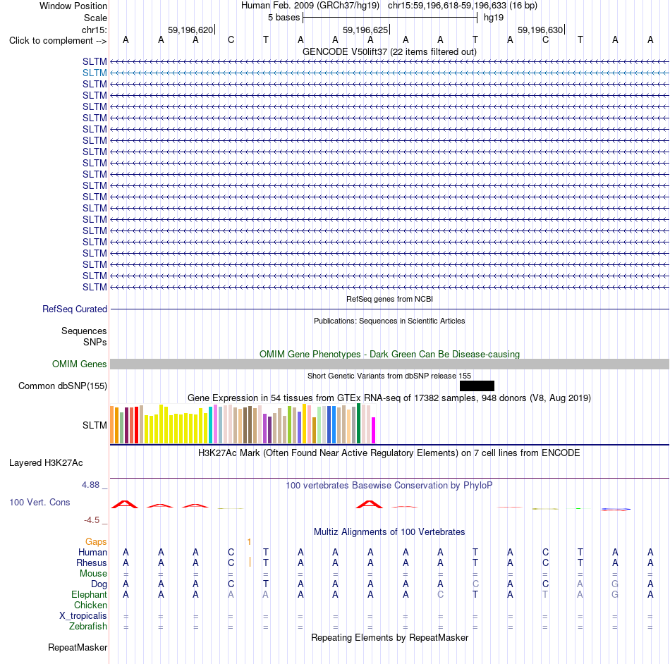Image resolution: width=670 pixels, height=664 pixels.
Task: Open the RefSeq Curated track label
Action: click(x=74, y=309)
